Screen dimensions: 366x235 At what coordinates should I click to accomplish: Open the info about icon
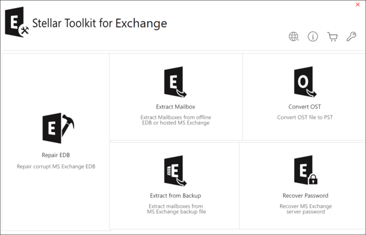[x=313, y=37]
